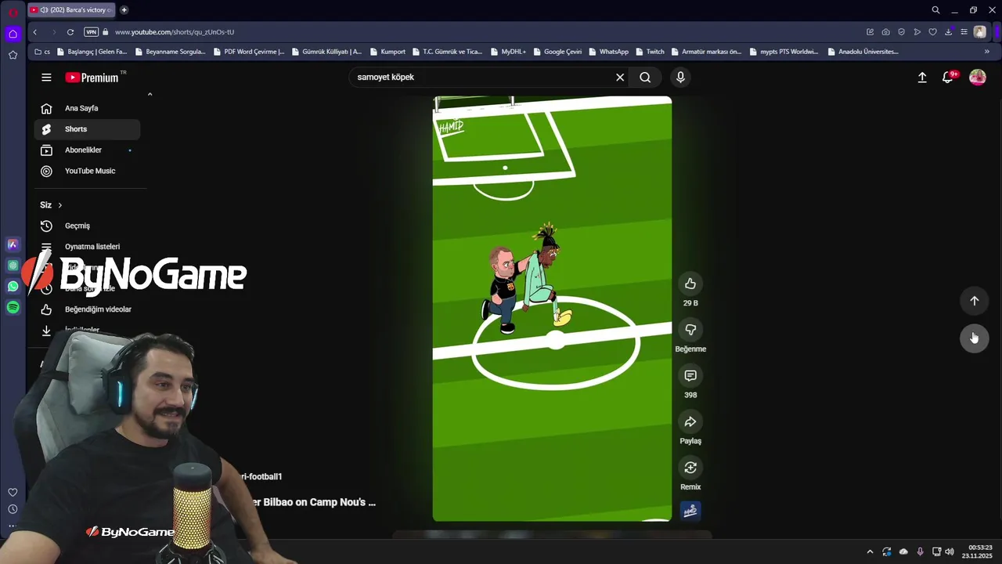Open YouTube hamburger guide menu
The width and height of the screenshot is (1002, 564).
coord(46,78)
